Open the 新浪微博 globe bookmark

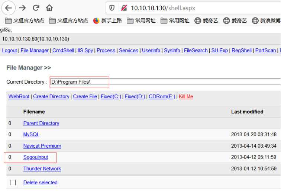(266, 20)
